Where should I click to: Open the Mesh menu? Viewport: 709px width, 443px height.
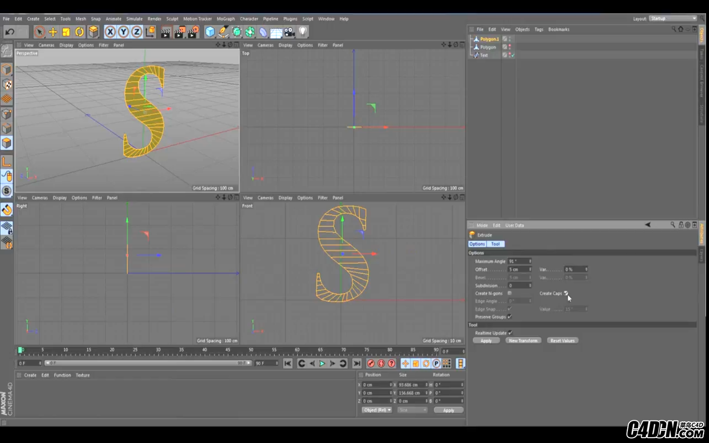pyautogui.click(x=81, y=19)
